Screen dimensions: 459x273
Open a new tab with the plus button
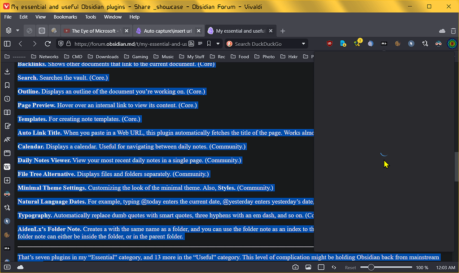point(282,30)
